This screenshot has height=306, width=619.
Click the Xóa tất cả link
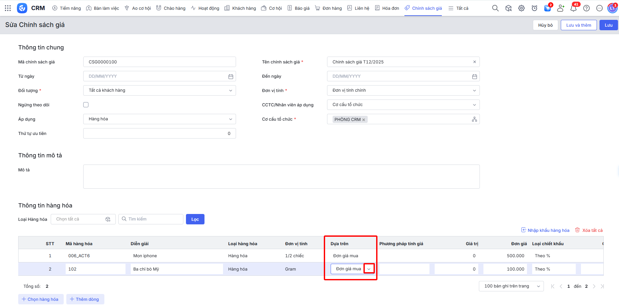[x=589, y=230]
